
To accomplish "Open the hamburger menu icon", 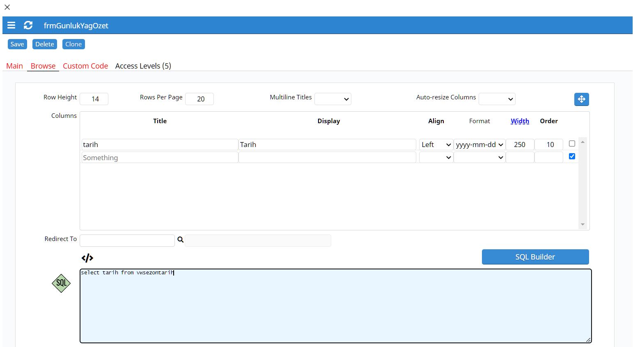I will click(11, 25).
